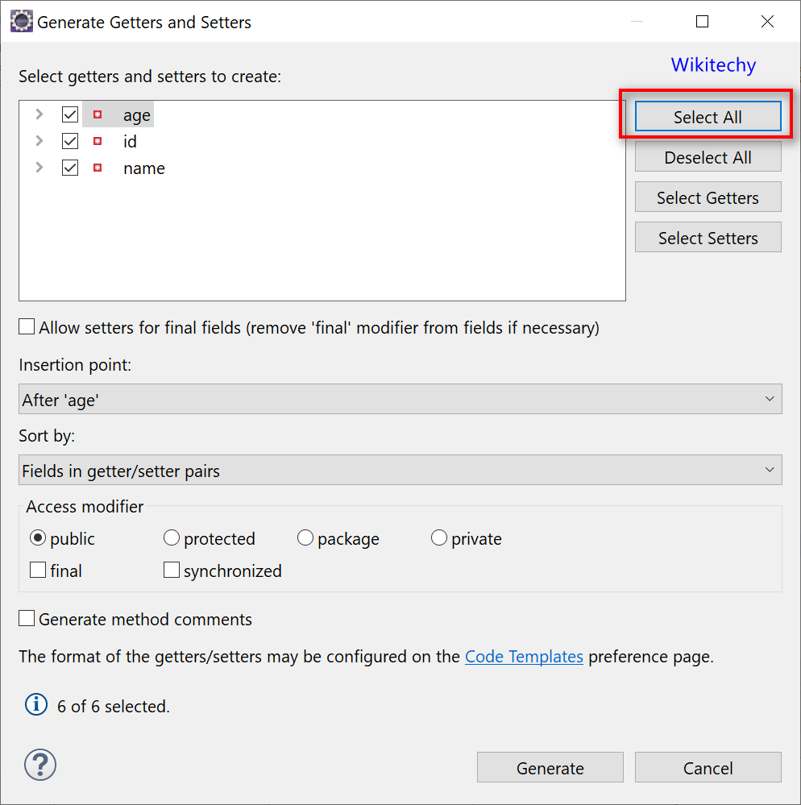
Task: Expand the "id" tree node
Action: coord(38,141)
